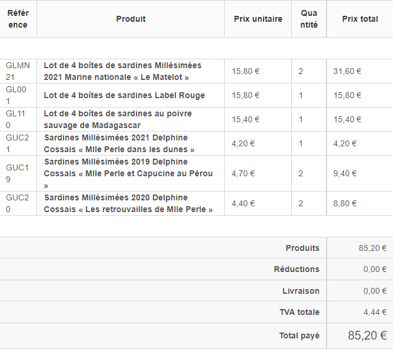
Task: Click reference code GLMN21
Action: click(x=18, y=71)
